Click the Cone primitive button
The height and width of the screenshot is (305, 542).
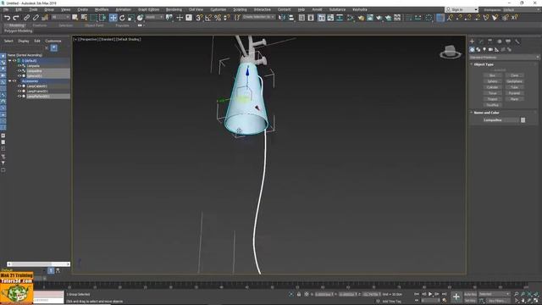coord(514,75)
